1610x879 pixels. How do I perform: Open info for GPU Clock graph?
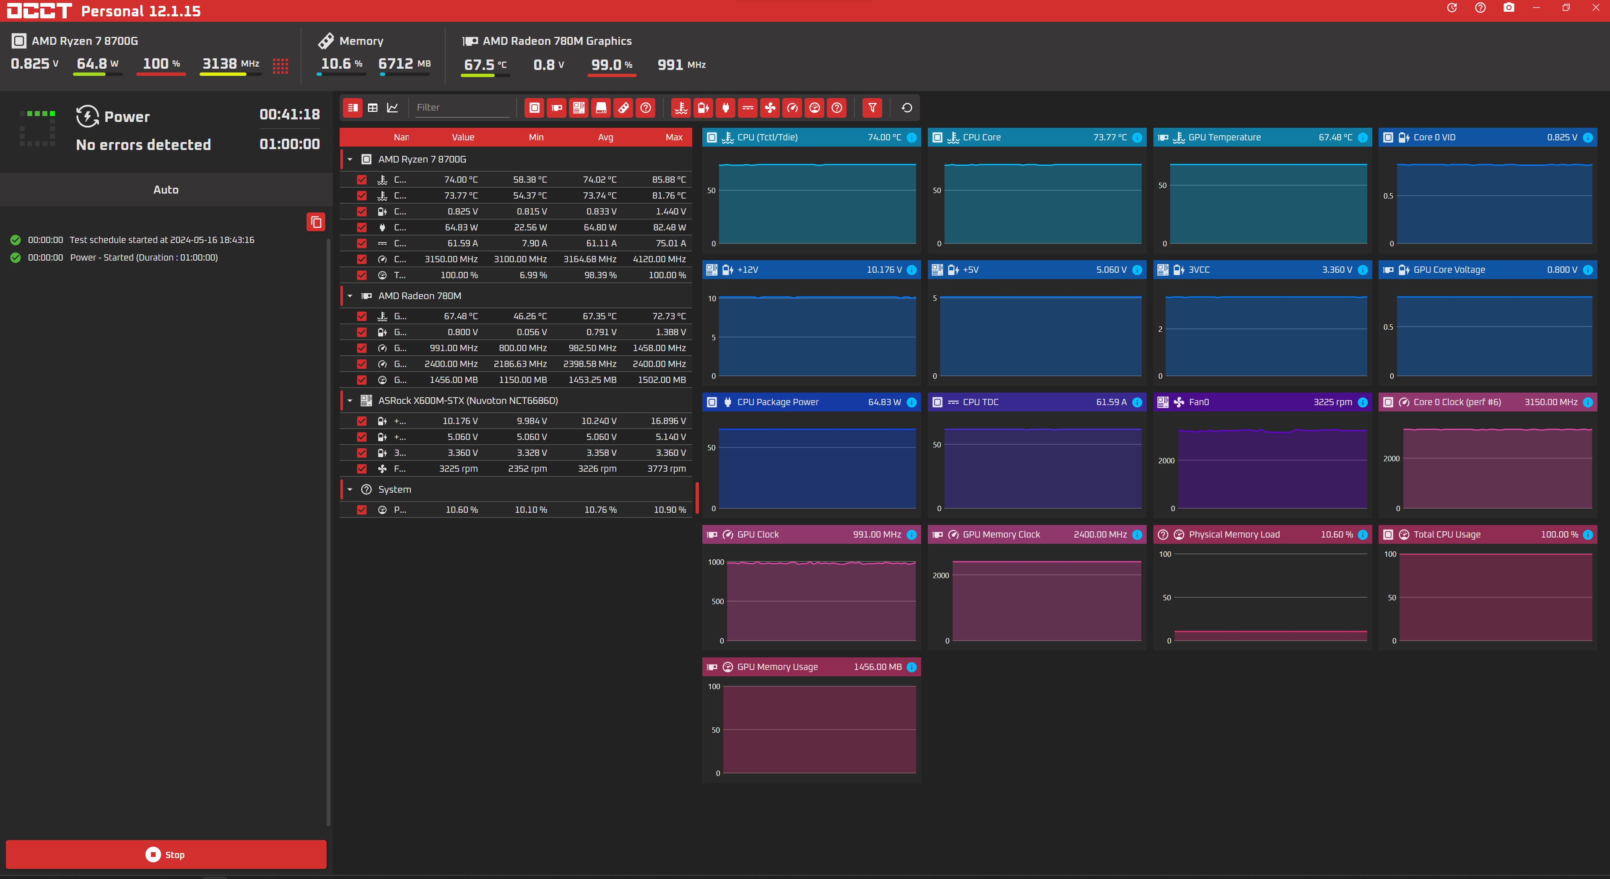tap(912, 535)
